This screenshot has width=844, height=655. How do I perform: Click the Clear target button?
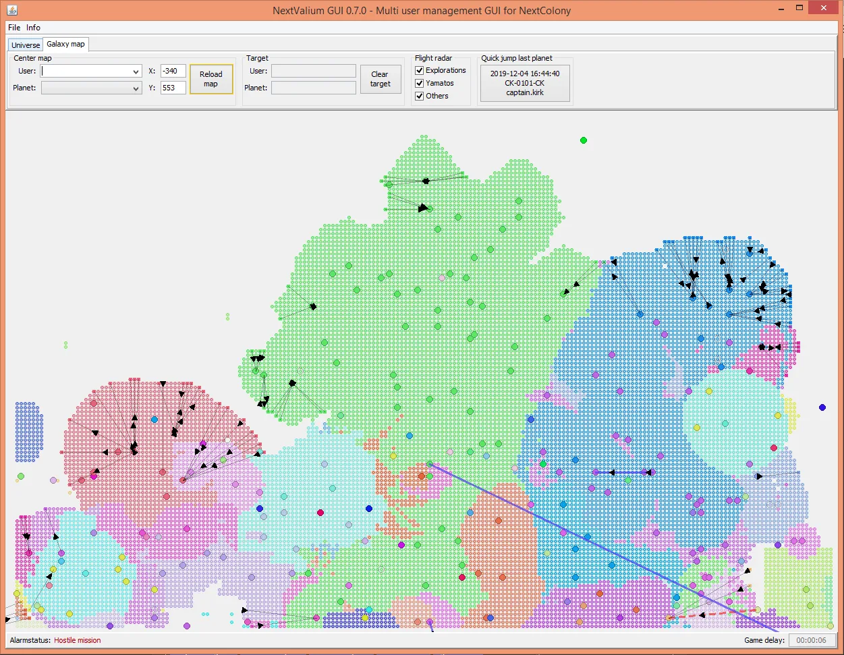pyautogui.click(x=381, y=79)
